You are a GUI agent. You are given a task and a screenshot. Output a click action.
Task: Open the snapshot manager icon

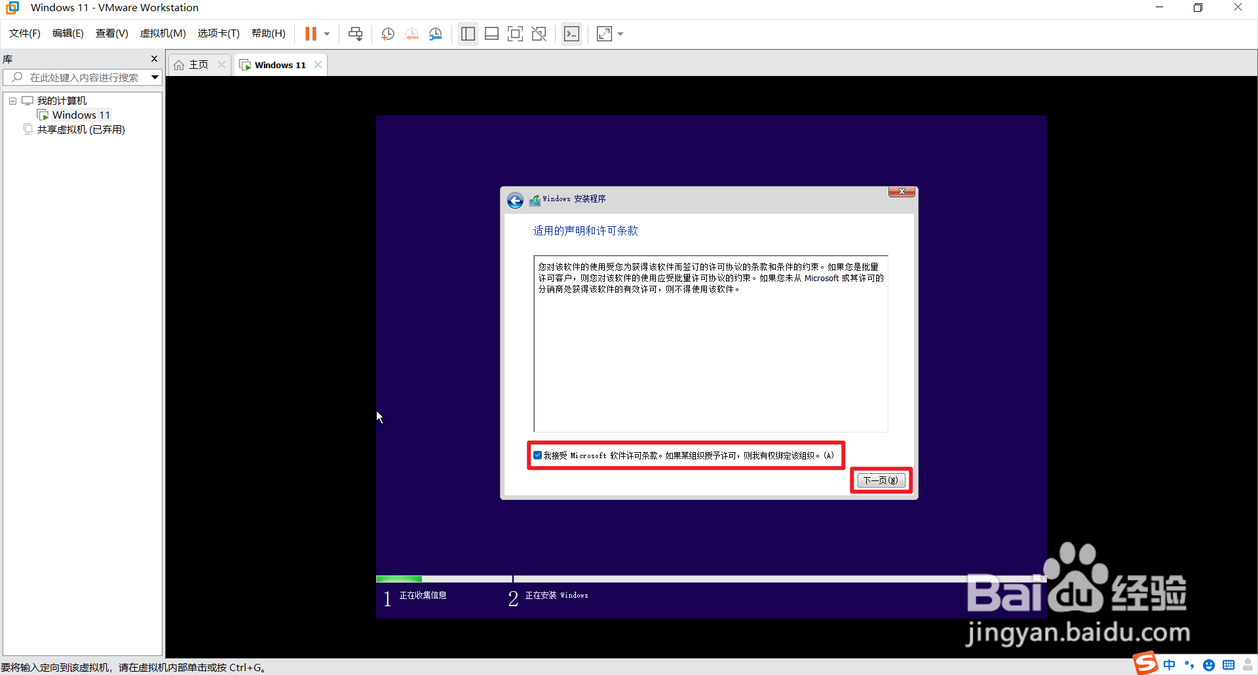[x=435, y=33]
